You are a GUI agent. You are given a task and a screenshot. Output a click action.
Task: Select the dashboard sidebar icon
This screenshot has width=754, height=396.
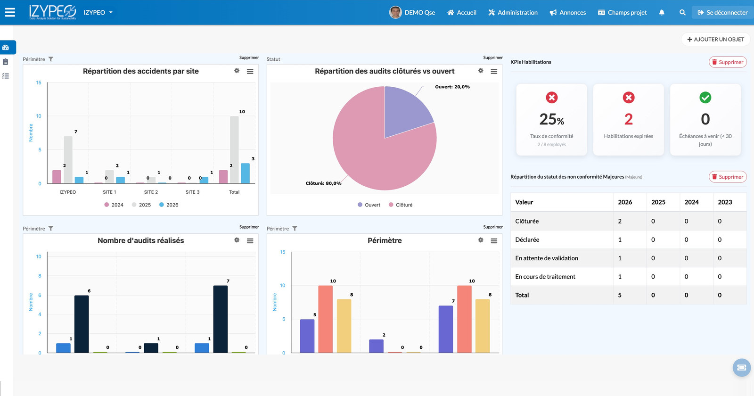tap(6, 48)
